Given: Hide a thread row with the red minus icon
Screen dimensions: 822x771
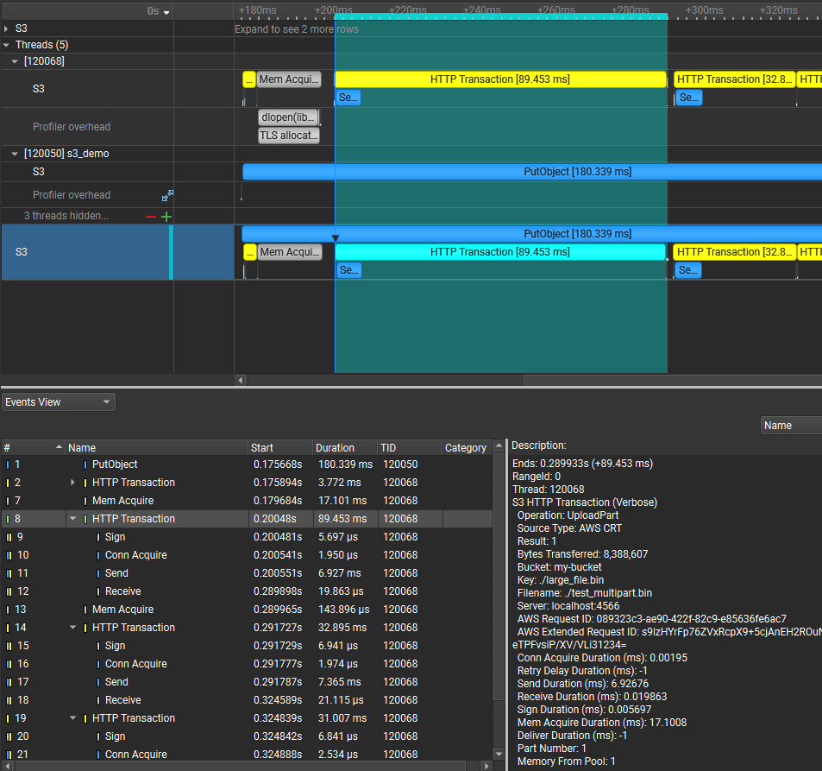Looking at the screenshot, I should coord(150,216).
